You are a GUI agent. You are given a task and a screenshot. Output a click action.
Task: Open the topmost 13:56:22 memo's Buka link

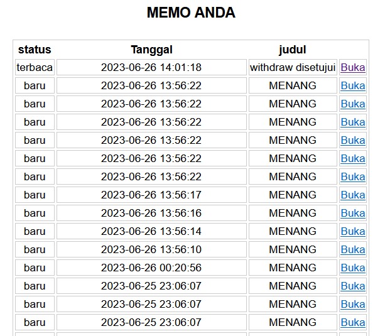352,85
